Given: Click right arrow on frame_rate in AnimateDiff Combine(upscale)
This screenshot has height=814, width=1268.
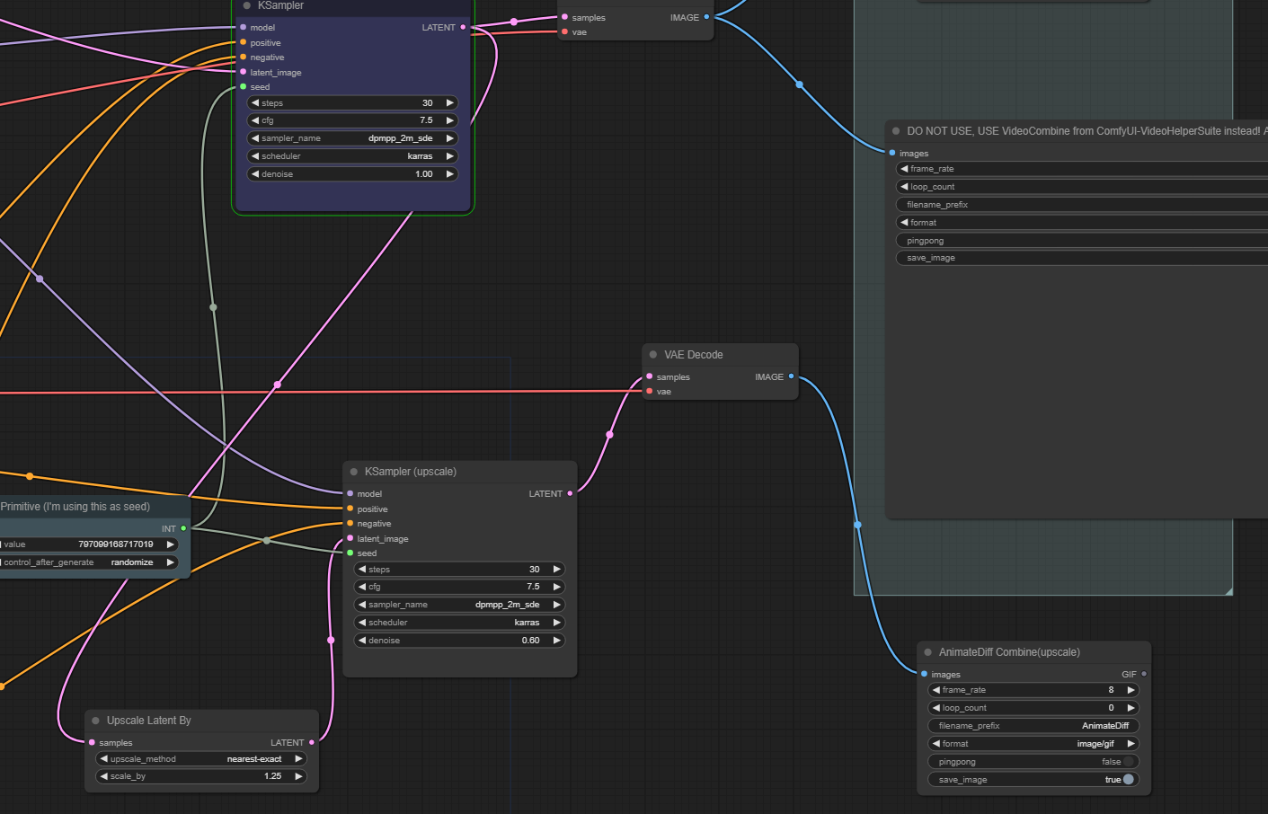Looking at the screenshot, I should [x=1131, y=690].
